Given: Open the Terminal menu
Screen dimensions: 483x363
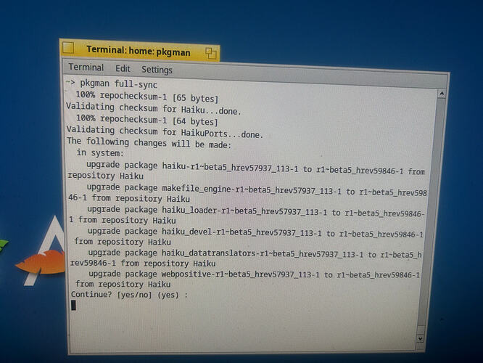Looking at the screenshot, I should [x=86, y=68].
